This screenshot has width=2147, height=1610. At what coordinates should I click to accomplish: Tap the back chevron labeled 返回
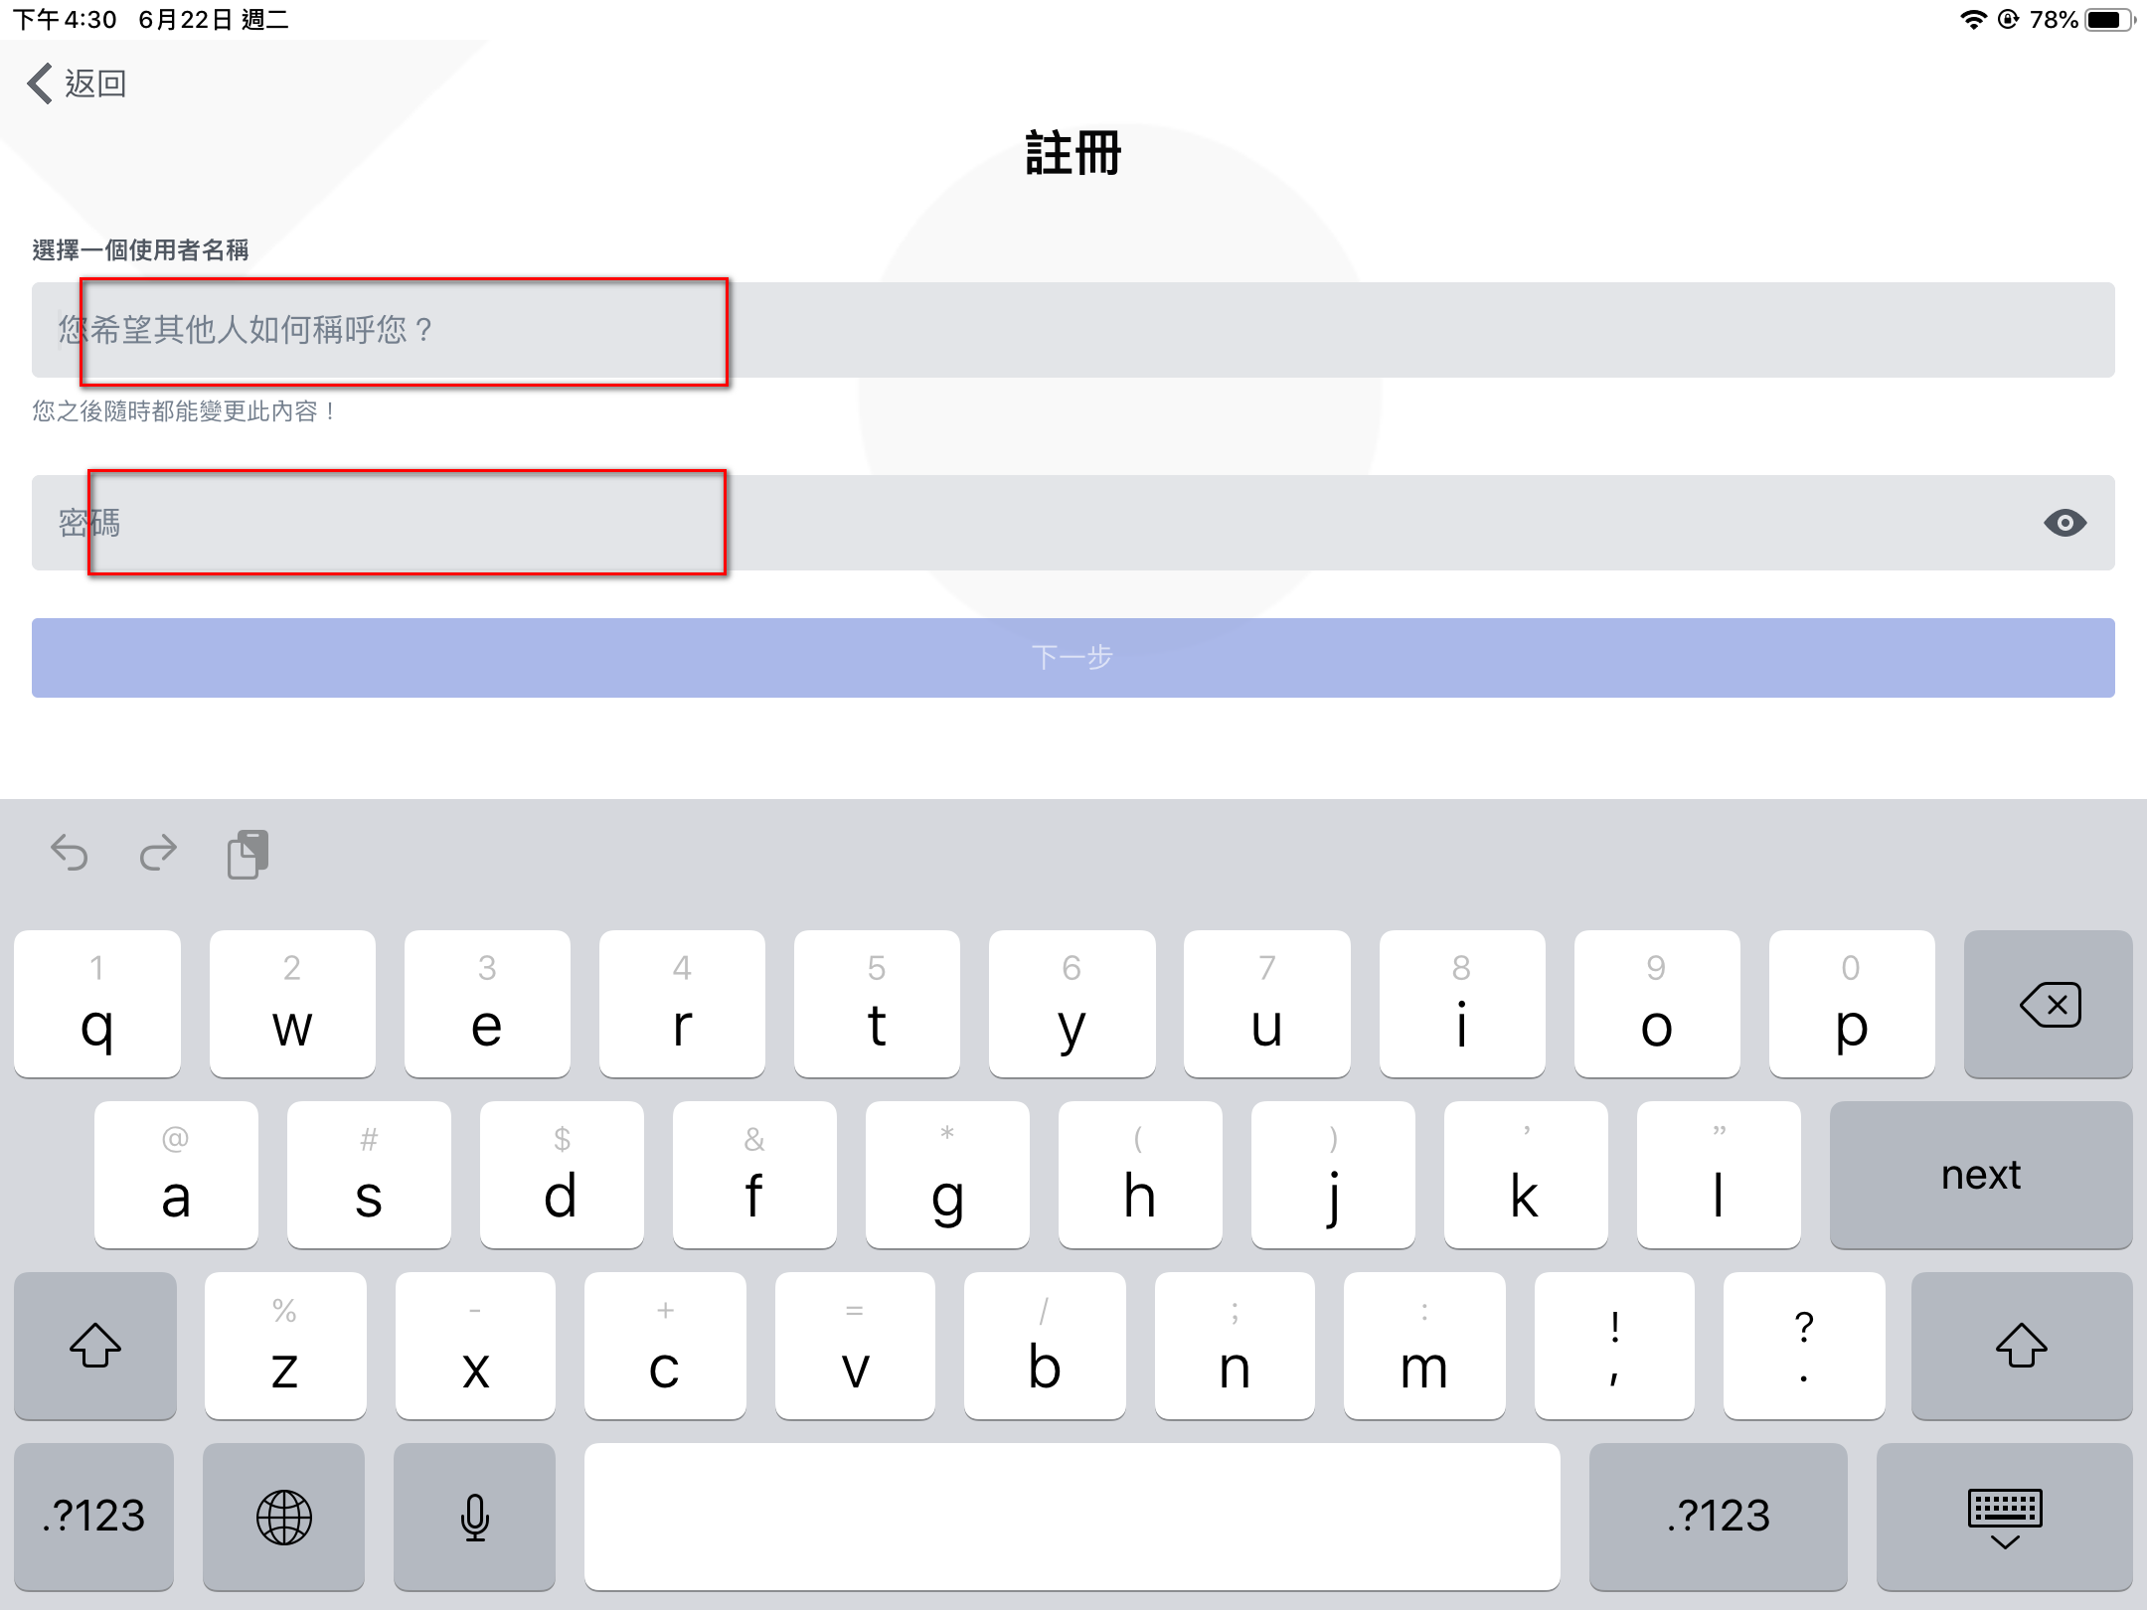[78, 83]
